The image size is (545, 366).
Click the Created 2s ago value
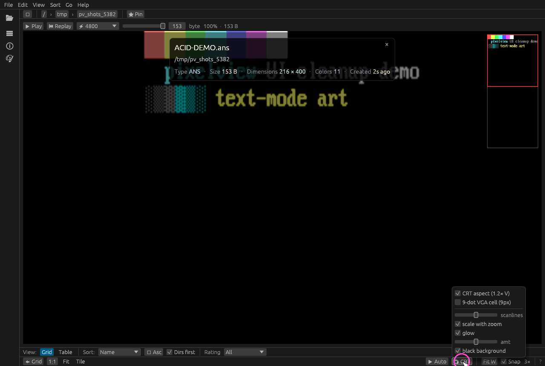pos(381,71)
